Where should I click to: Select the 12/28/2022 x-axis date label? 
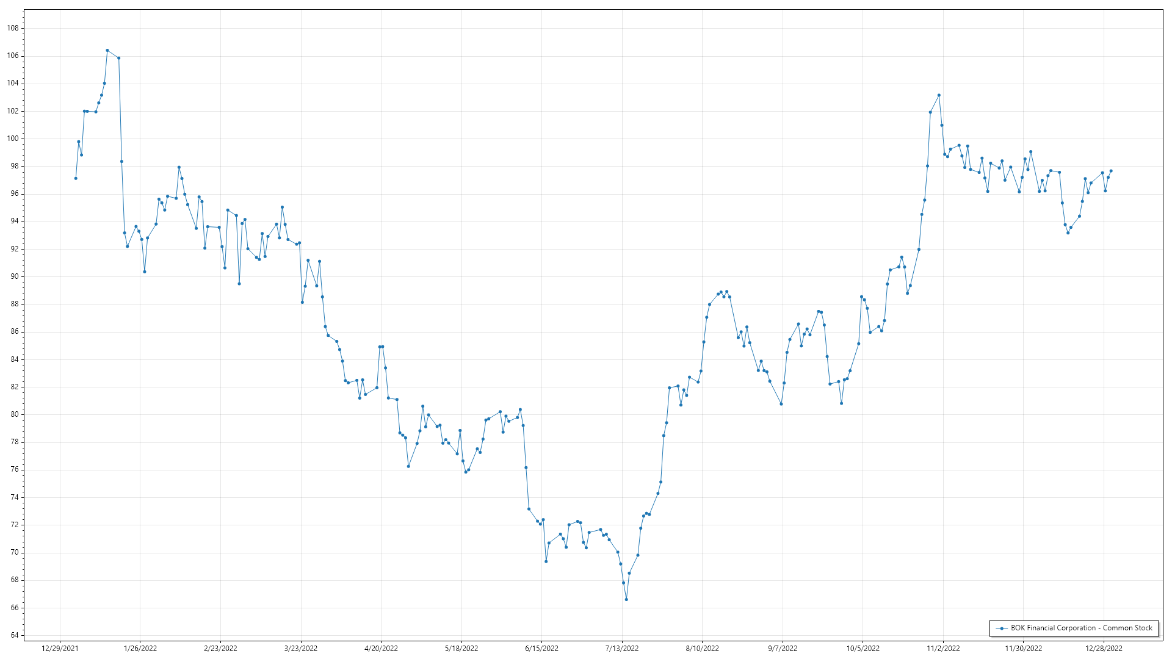tap(1104, 648)
